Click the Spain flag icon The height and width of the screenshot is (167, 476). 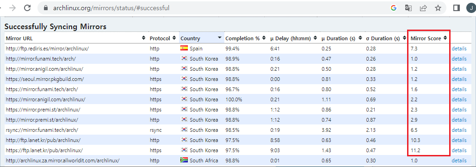pyautogui.click(x=184, y=48)
